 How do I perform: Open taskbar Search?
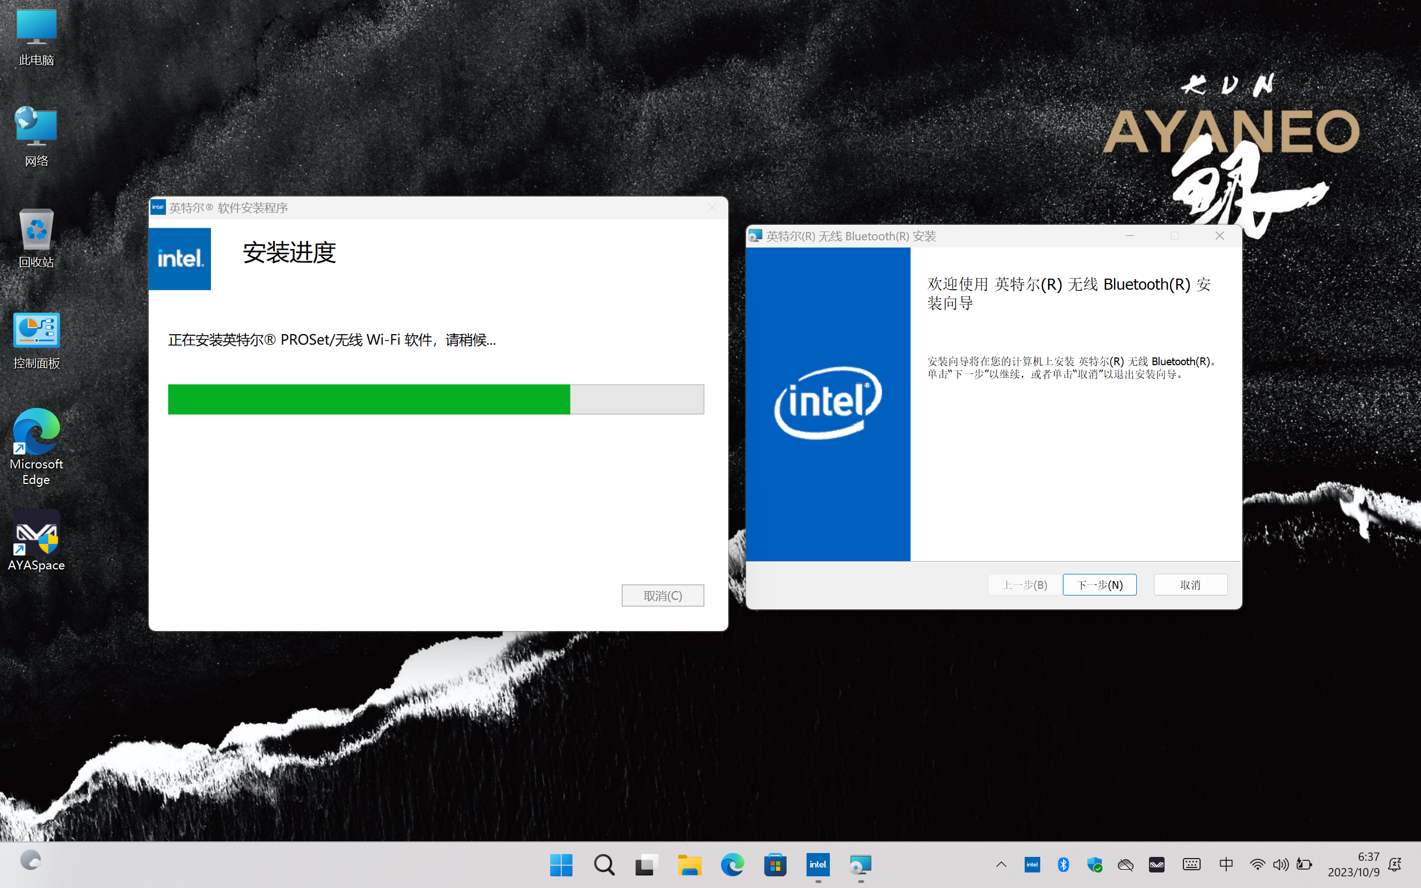603,865
